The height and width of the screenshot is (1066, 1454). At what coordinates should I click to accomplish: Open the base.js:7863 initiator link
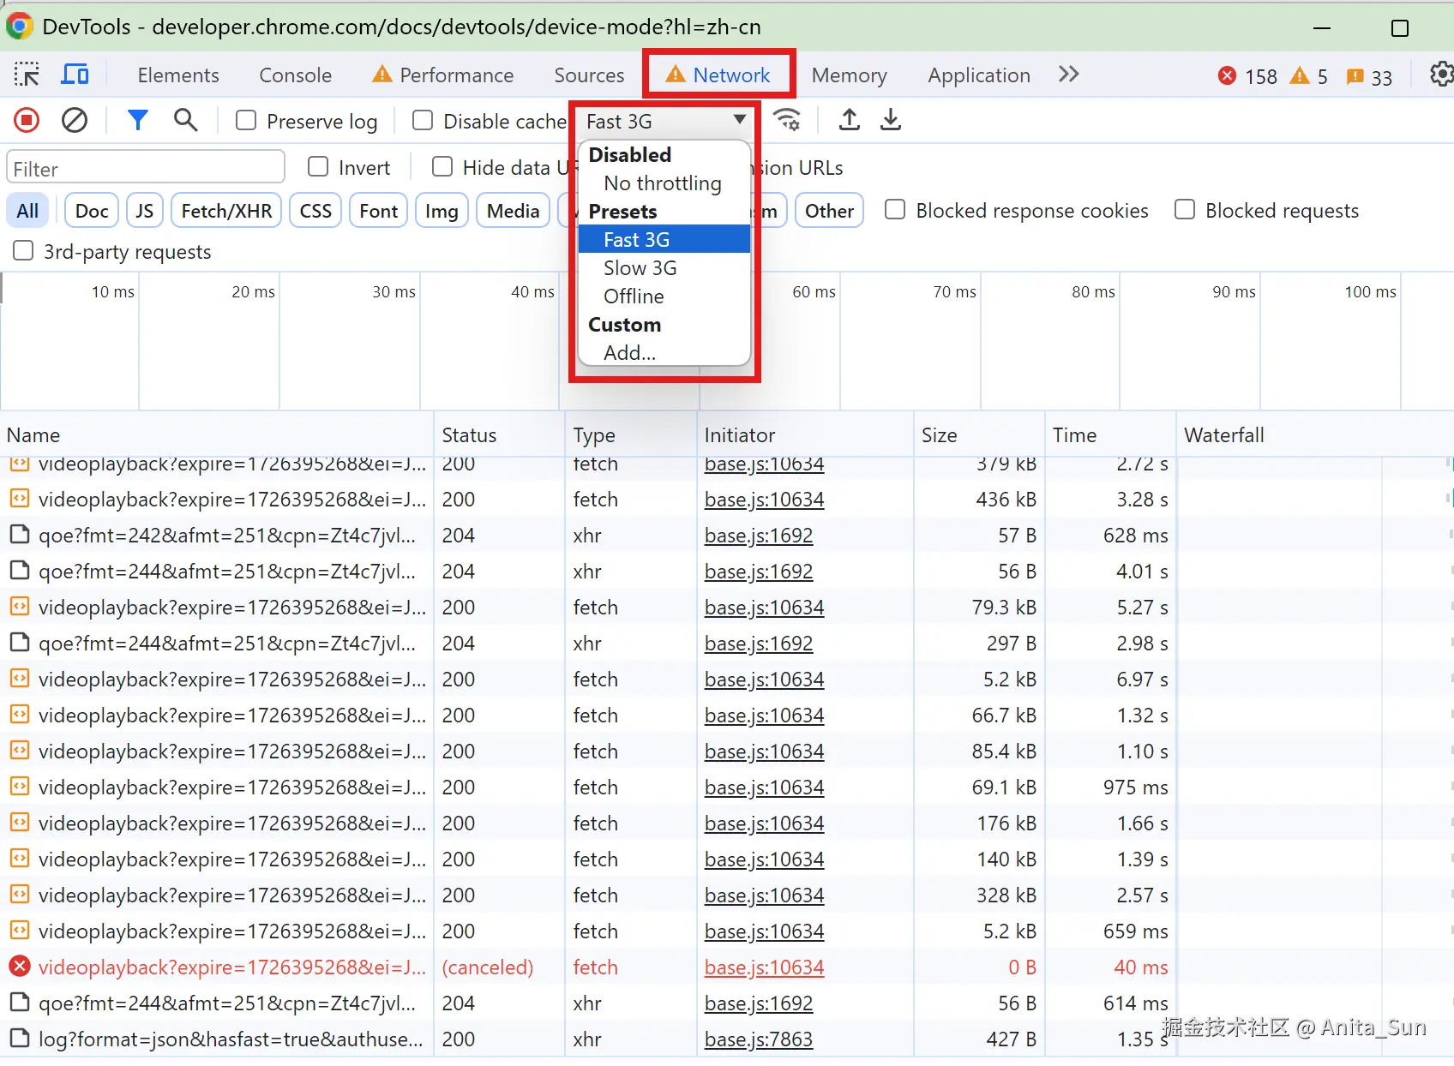pos(758,1039)
